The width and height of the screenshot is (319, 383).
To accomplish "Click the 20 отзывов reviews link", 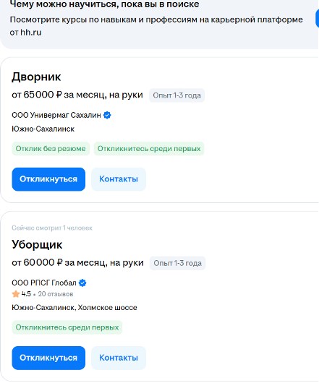I will pyautogui.click(x=56, y=294).
